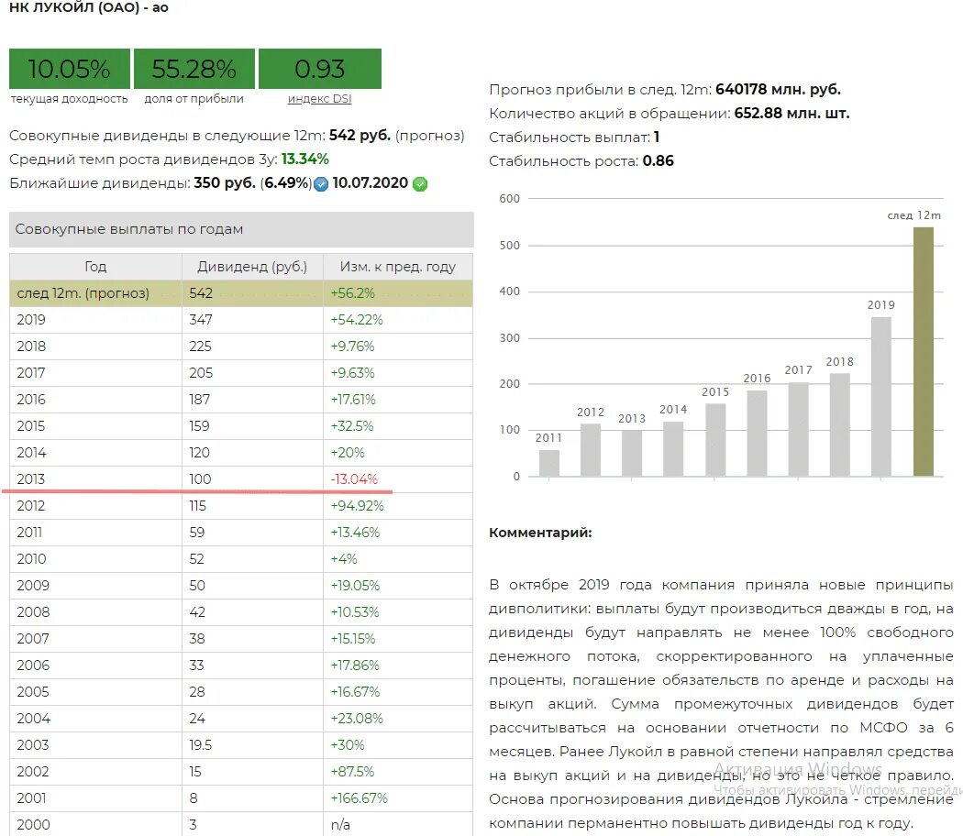Click the 10.07.2020 dividend date
The width and height of the screenshot is (963, 836).
(x=371, y=183)
